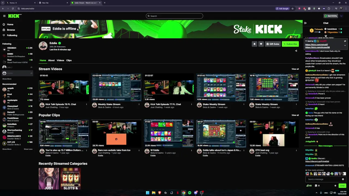The width and height of the screenshot is (349, 196).
Task: Click View all for Popular Clips
Action: tap(295, 115)
